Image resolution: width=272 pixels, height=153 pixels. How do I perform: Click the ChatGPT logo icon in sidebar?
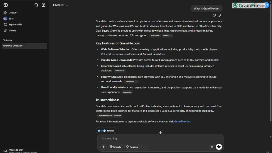tap(5, 12)
